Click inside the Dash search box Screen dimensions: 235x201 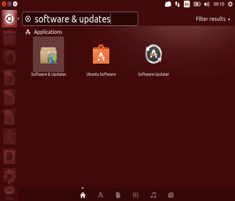80,19
